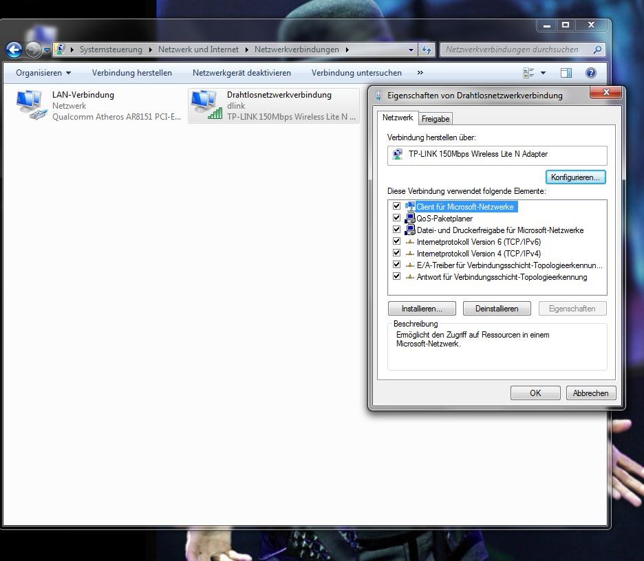Click the Drahtlosnetzwerkverbindung name text
Viewport: 644px width, 561px height.
pos(279,95)
